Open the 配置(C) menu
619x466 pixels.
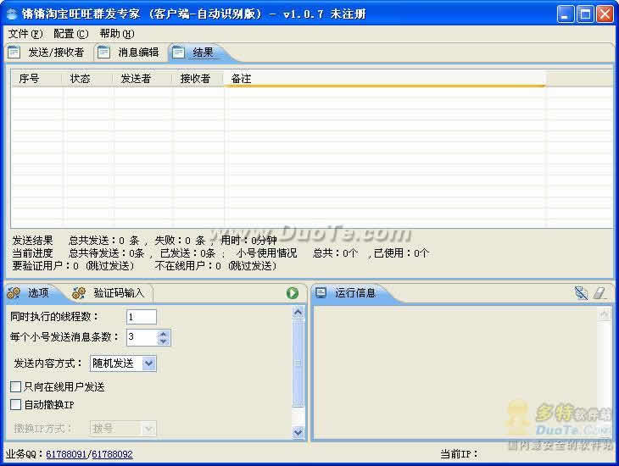point(71,34)
